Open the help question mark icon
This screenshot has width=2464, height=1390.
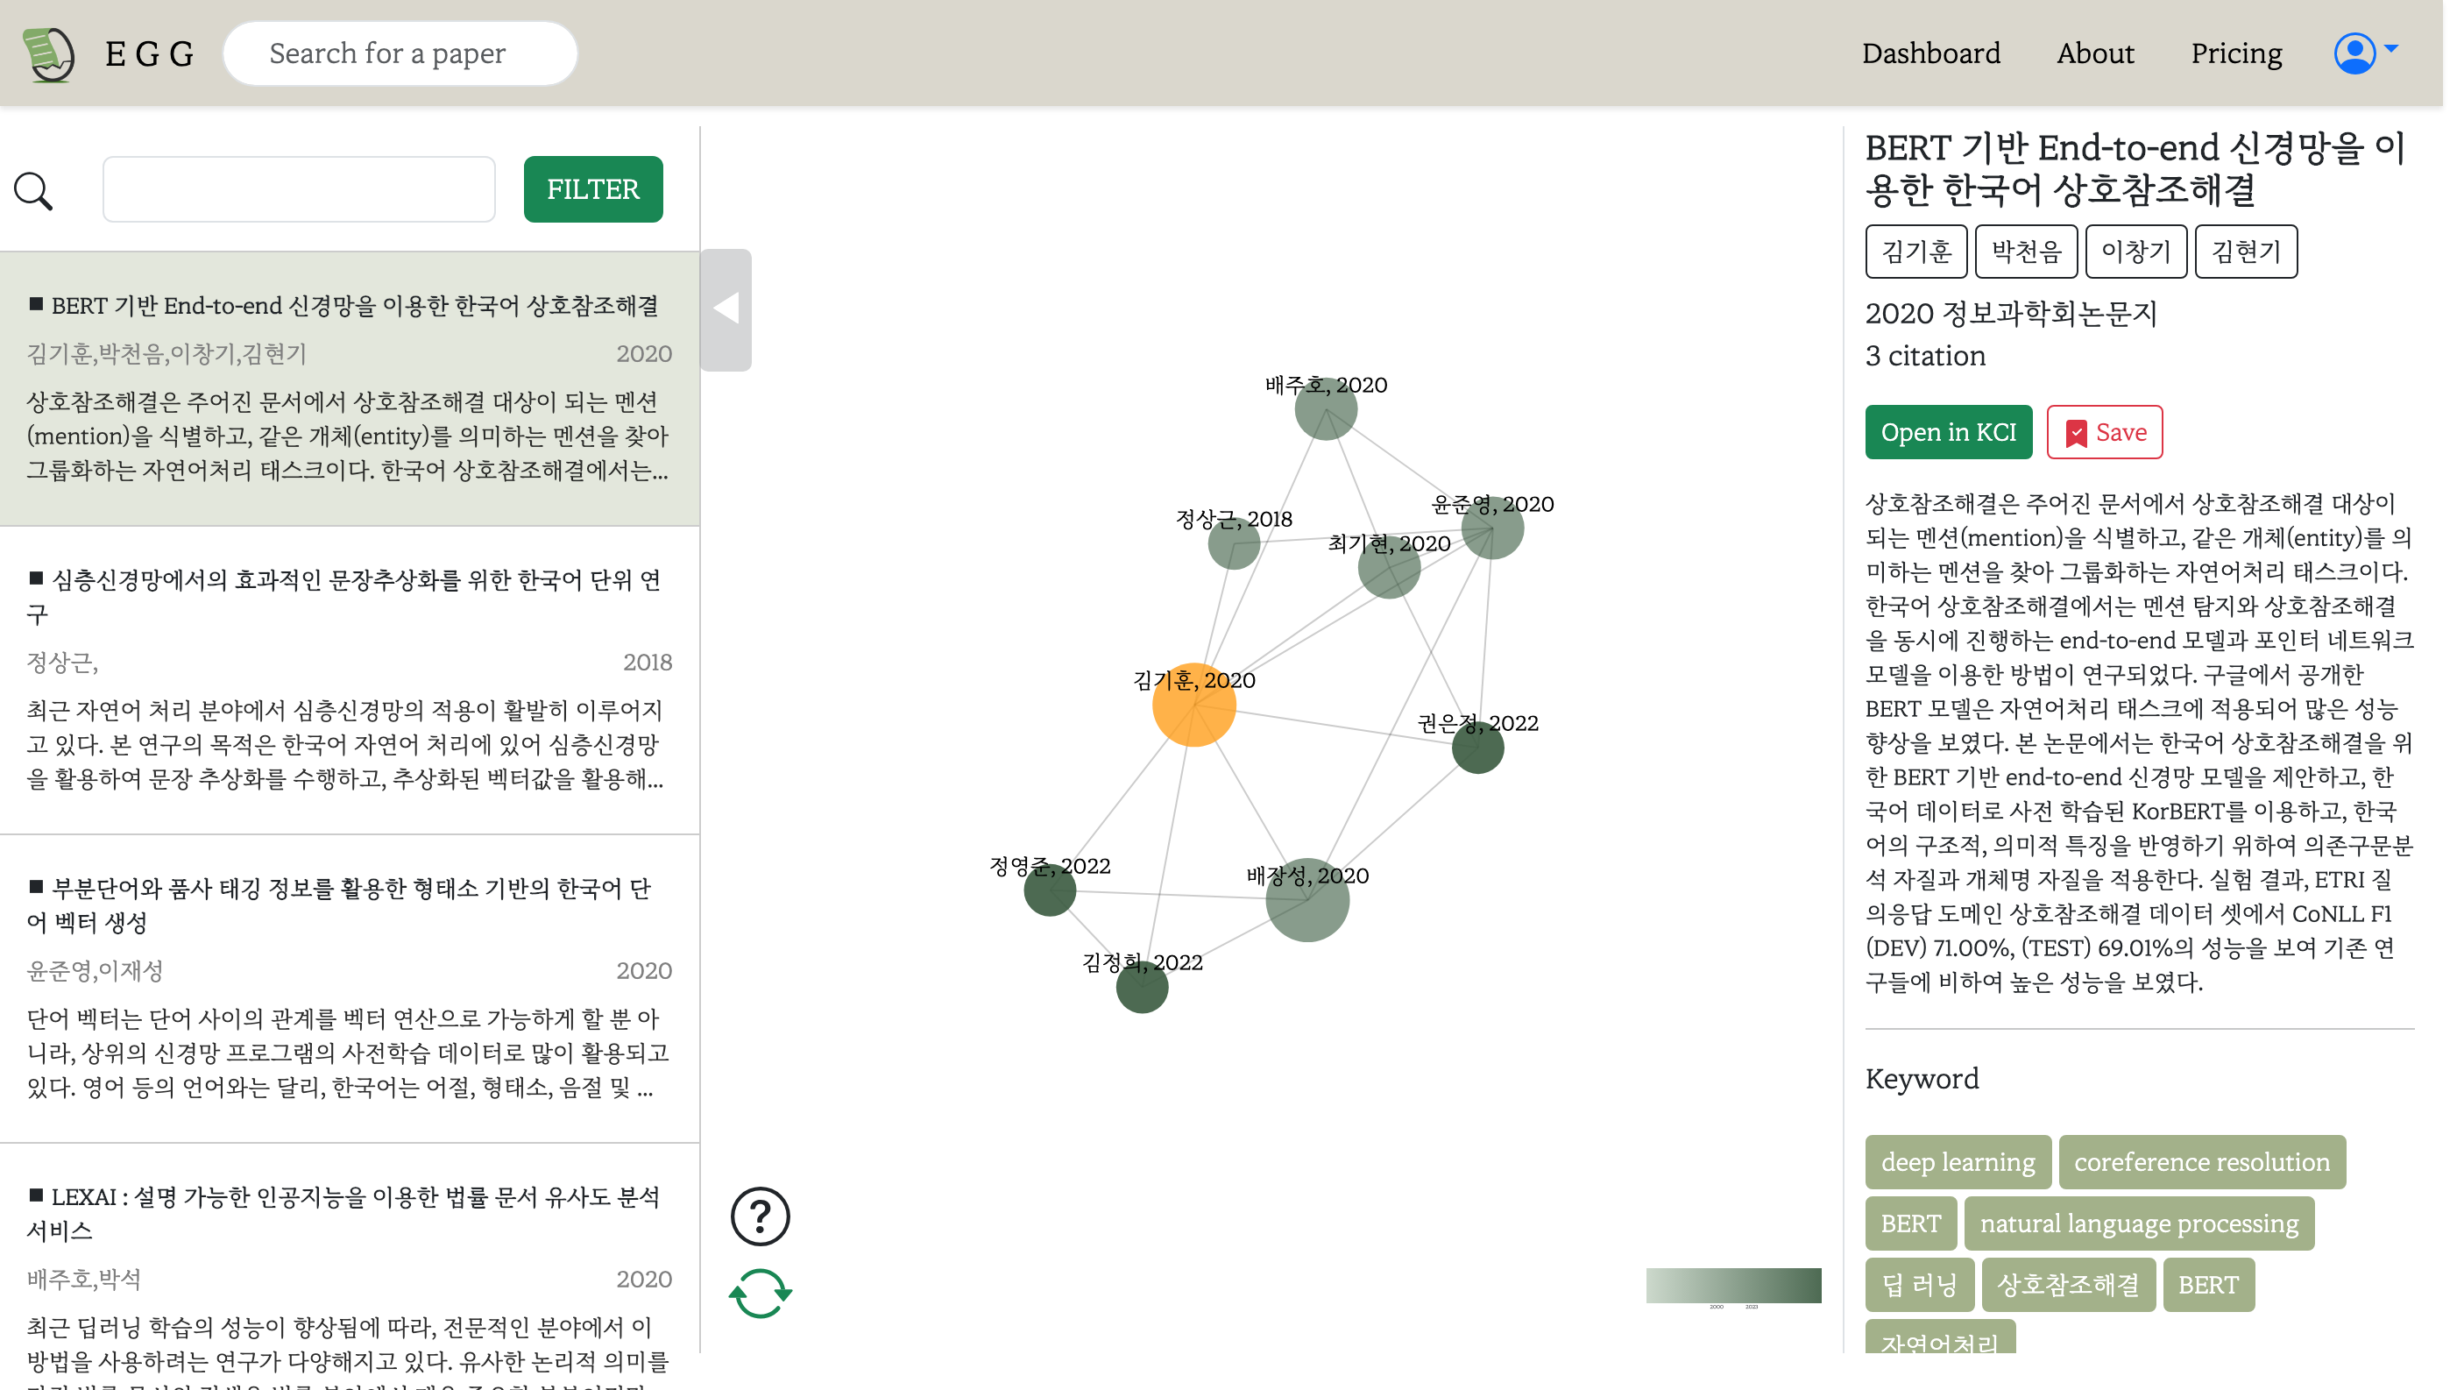(760, 1216)
